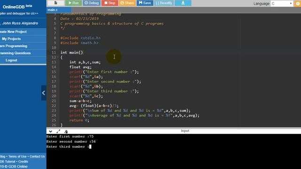Click the 'Date : 02/23/2019' comment line
Viewport: 301px width, 169px height.
(79, 19)
